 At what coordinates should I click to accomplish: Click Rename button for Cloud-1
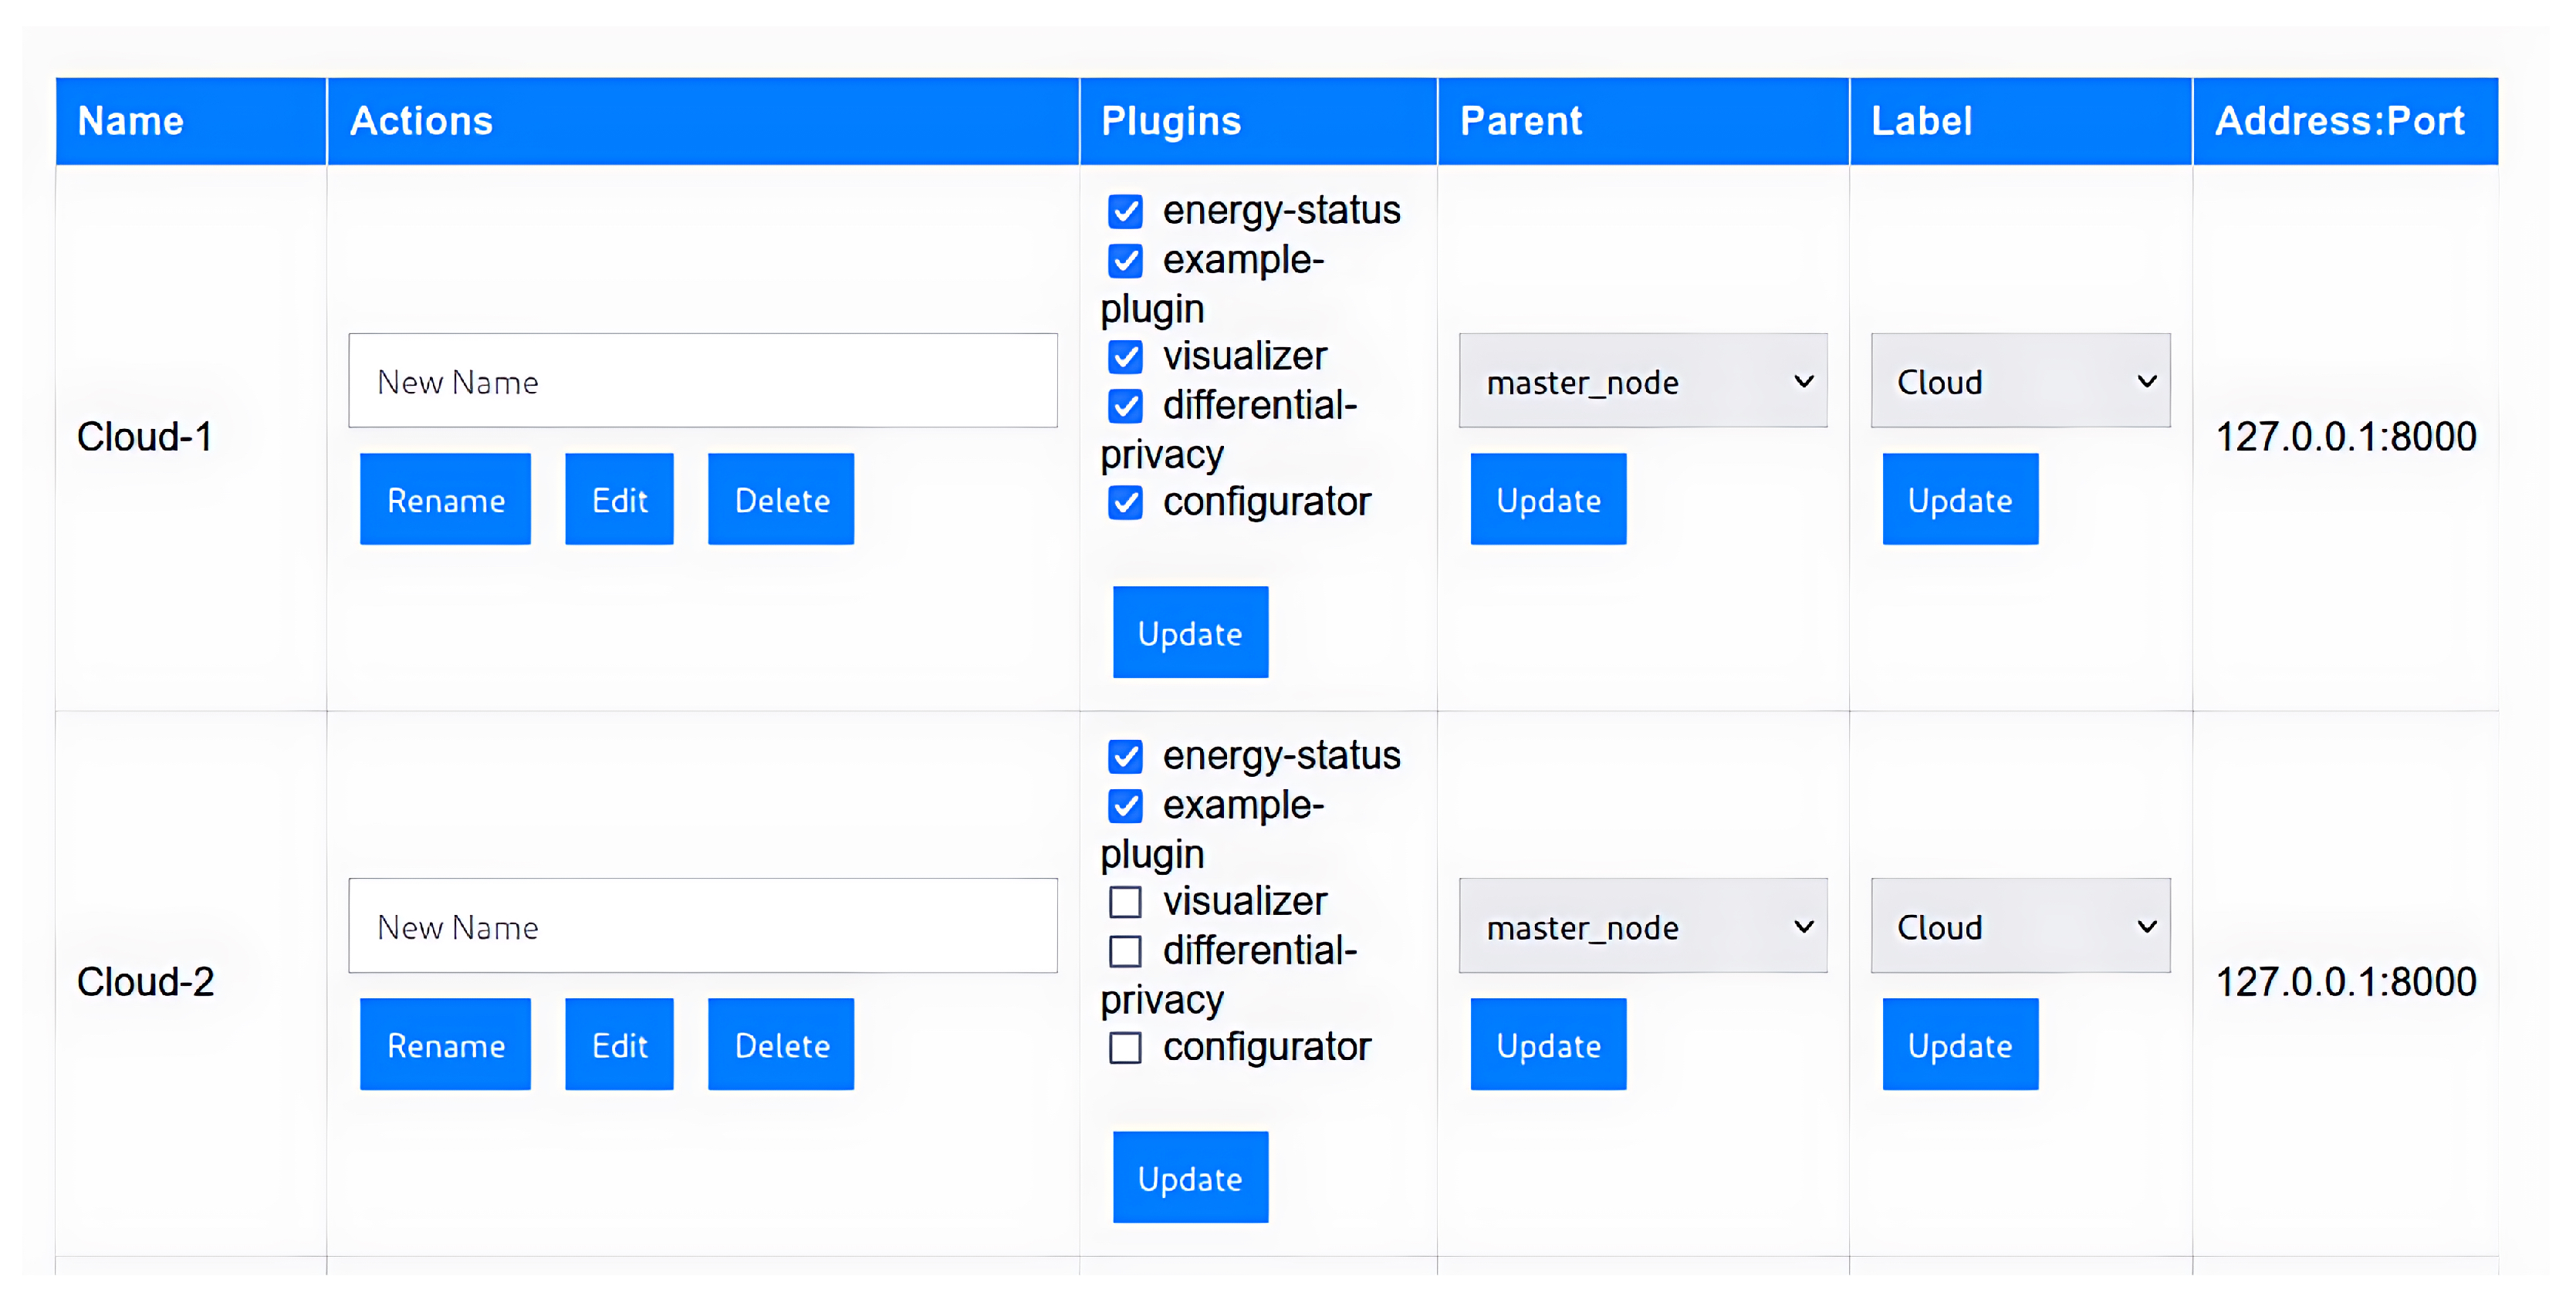click(x=445, y=499)
